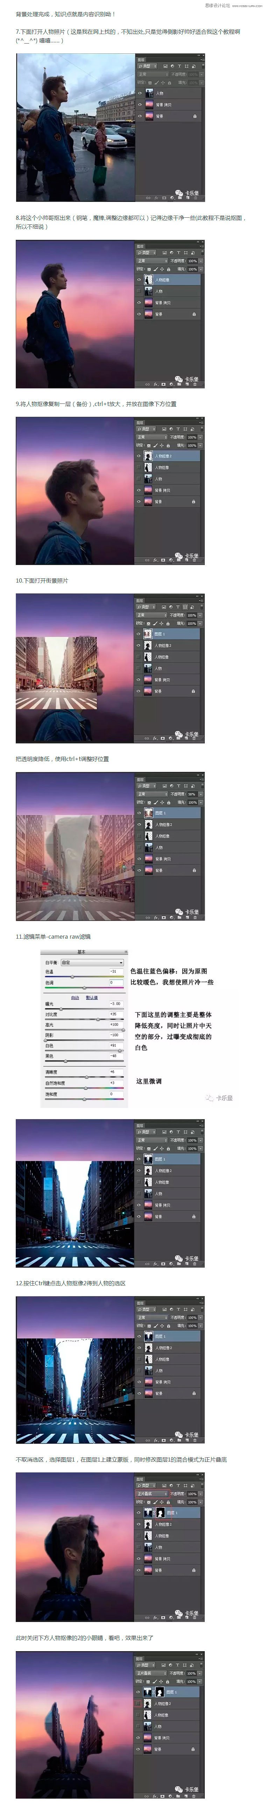Show hidden 人物抠像 2 layer in last screenshot

(x=138, y=1704)
